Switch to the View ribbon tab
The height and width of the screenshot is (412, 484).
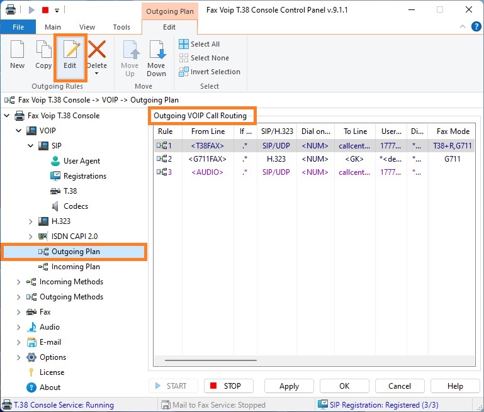click(87, 27)
